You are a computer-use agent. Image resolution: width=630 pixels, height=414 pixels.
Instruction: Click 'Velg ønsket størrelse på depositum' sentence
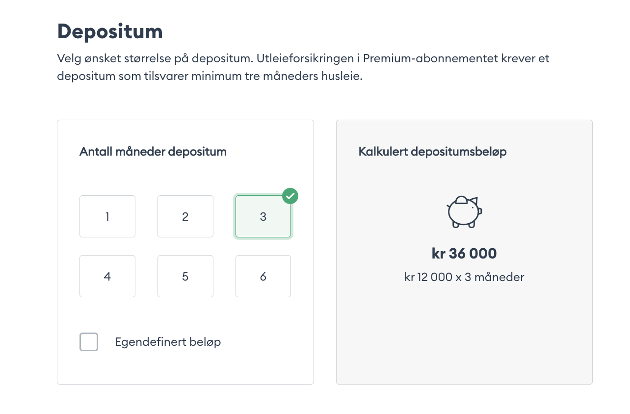(154, 58)
